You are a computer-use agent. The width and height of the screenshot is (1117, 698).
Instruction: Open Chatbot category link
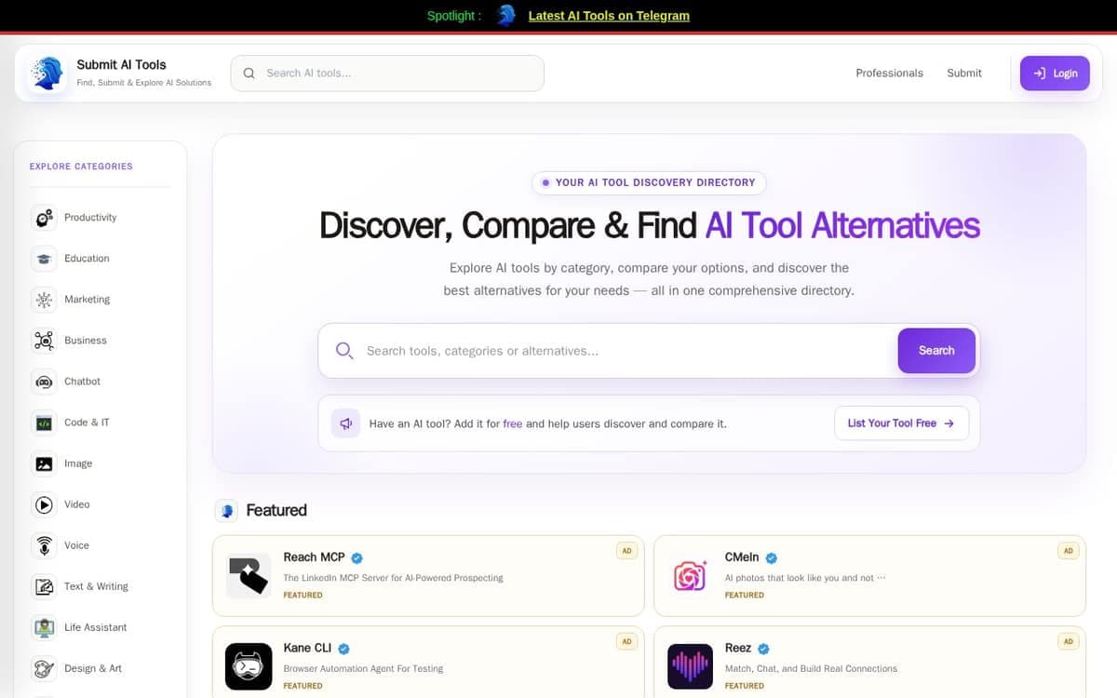coord(82,382)
